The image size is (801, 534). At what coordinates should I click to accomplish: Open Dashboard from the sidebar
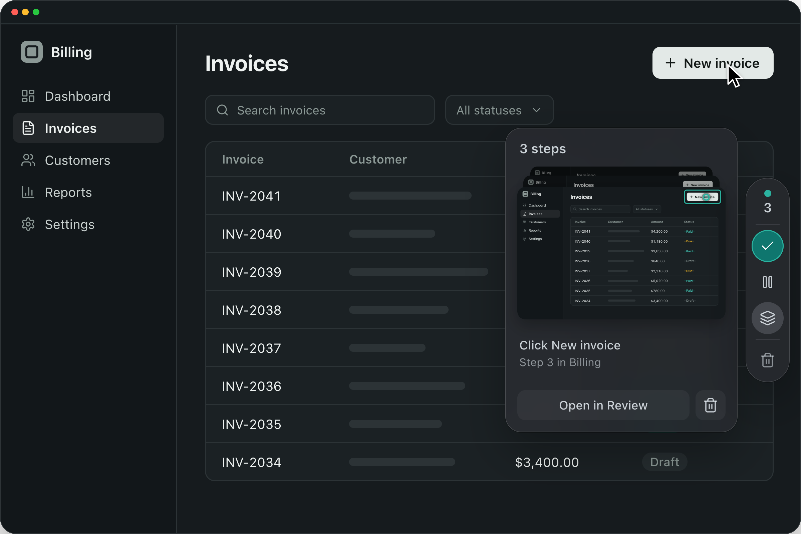88,96
